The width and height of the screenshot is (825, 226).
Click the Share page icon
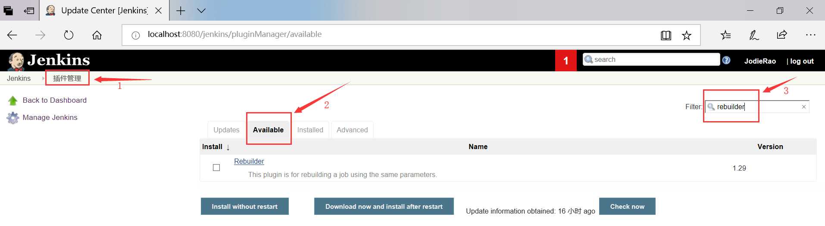(782, 35)
